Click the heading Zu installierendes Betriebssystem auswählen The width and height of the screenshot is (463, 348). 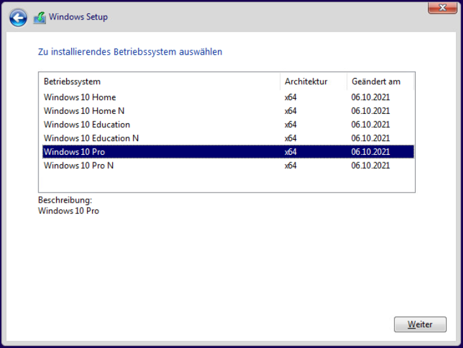coord(130,52)
